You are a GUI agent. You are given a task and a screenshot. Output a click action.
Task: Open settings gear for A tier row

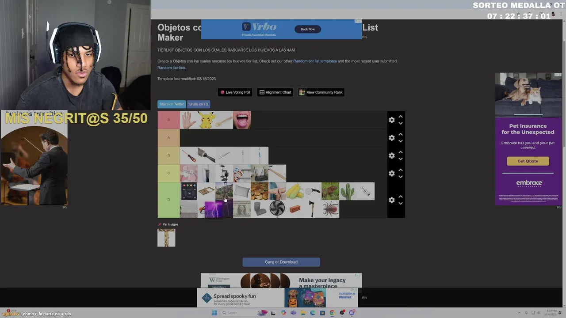391,138
